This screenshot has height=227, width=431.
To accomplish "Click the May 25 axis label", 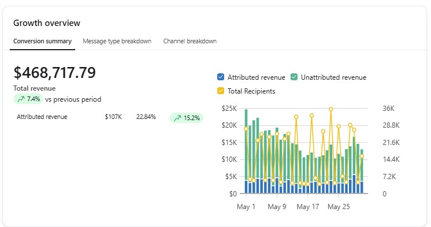I will 339,207.
